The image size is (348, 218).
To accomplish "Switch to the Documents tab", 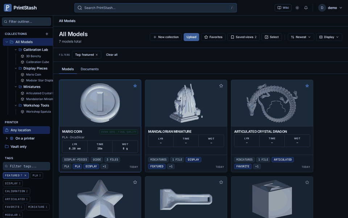I will click(90, 69).
